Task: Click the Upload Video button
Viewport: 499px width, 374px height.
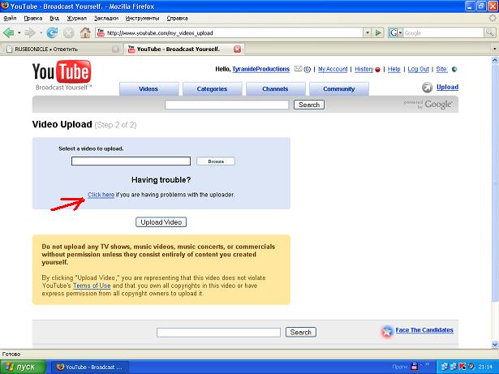Action: pyautogui.click(x=161, y=222)
